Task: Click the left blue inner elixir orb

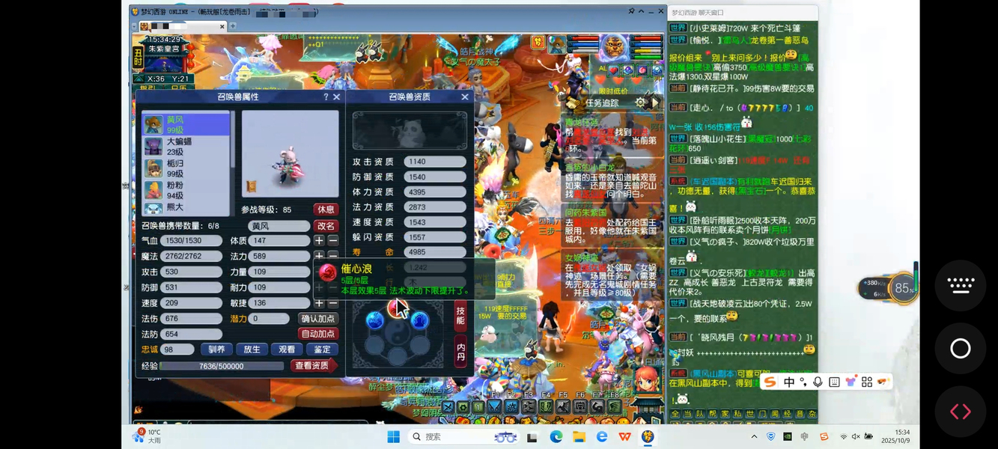Action: point(374,320)
